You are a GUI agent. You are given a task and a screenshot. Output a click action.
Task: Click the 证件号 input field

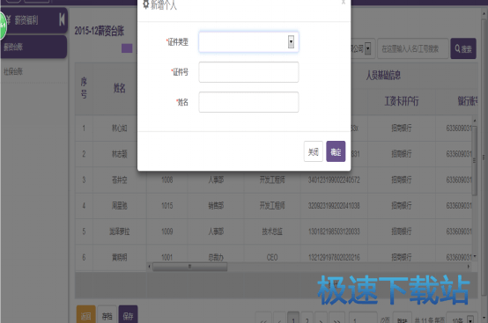248,72
